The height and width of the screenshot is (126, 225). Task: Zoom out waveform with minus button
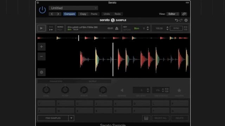point(41,56)
